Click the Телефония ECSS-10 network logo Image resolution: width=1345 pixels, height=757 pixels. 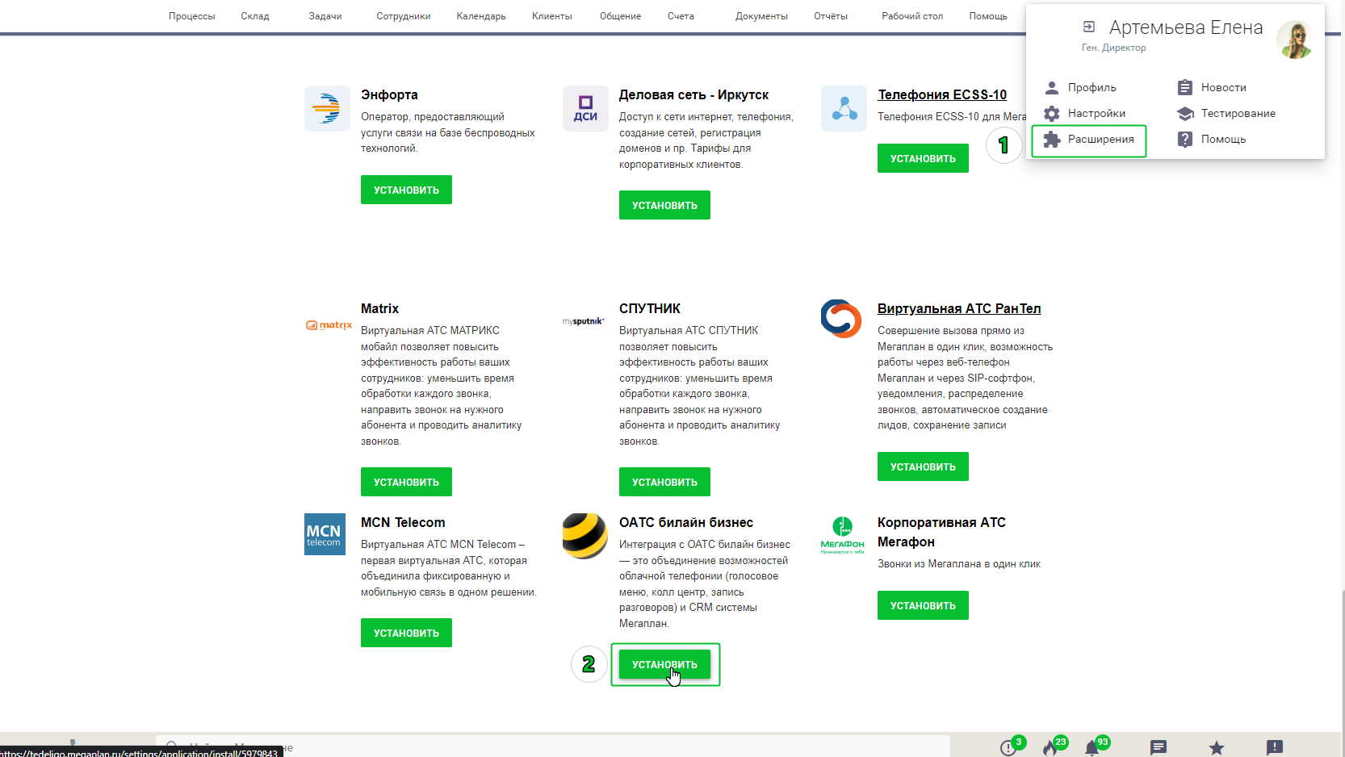pos(844,108)
